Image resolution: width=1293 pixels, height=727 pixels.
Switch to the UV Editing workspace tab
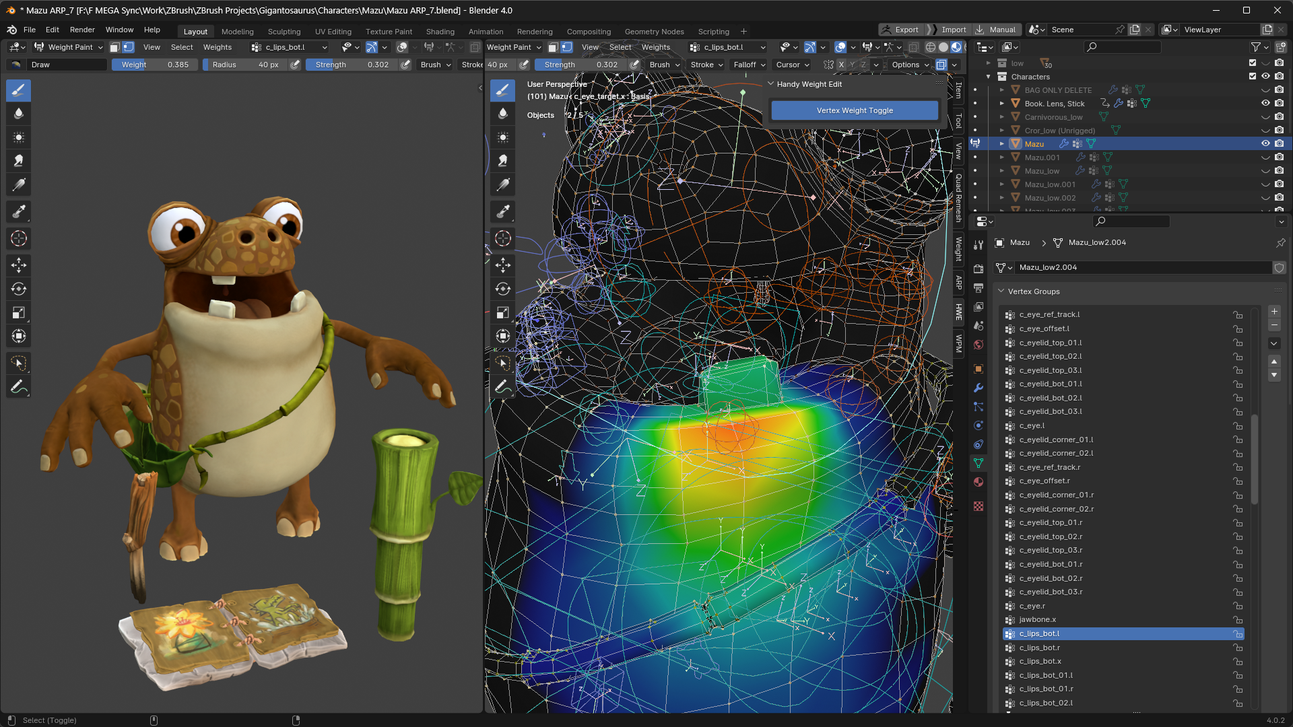[333, 32]
